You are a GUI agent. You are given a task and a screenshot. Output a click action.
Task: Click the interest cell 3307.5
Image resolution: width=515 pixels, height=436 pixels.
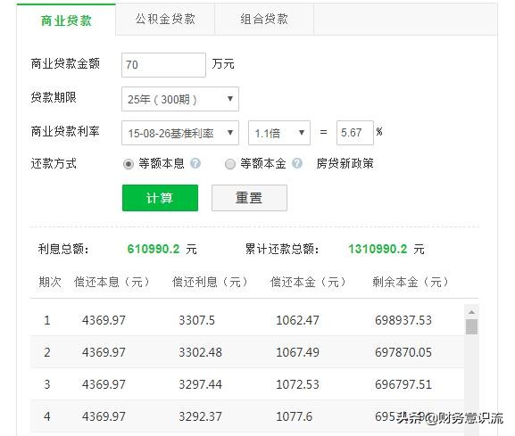196,320
